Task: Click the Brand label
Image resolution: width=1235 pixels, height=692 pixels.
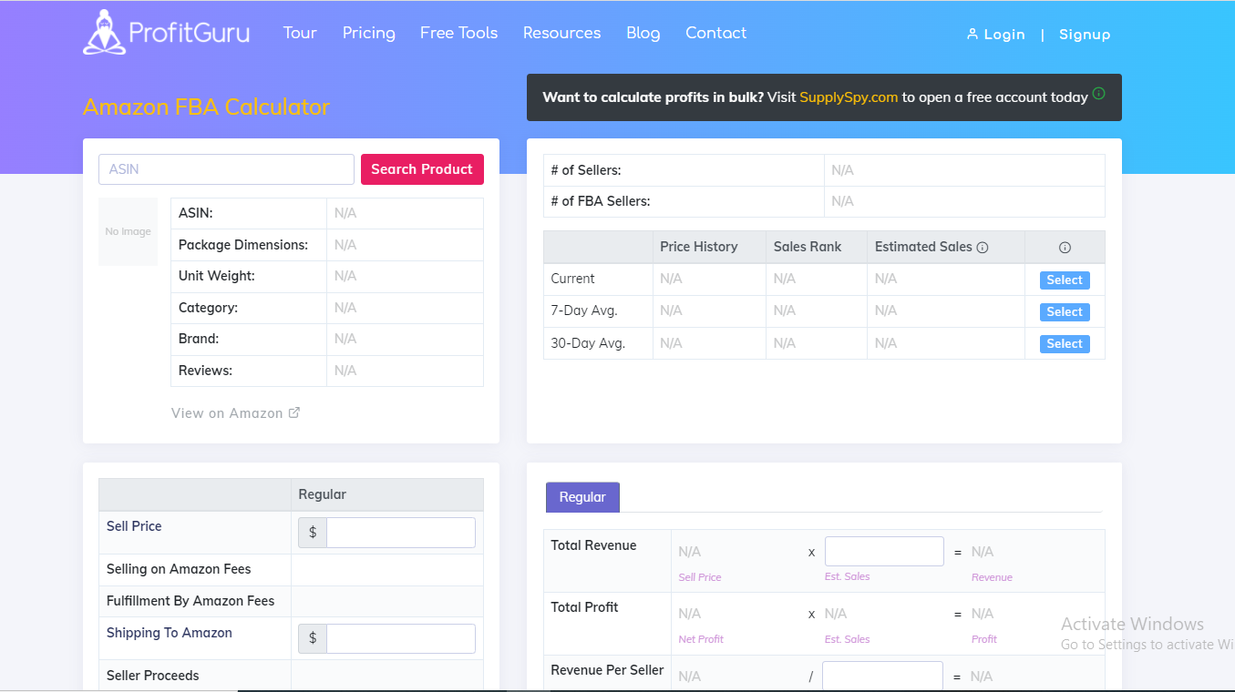Action: tap(199, 339)
